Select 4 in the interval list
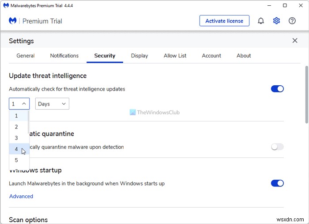This screenshot has width=309, height=224. click(19, 149)
